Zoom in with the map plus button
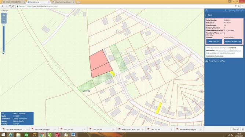 click(x=4, y=15)
